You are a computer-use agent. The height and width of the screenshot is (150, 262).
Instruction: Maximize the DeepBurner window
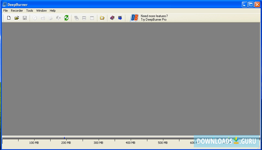point(251,5)
